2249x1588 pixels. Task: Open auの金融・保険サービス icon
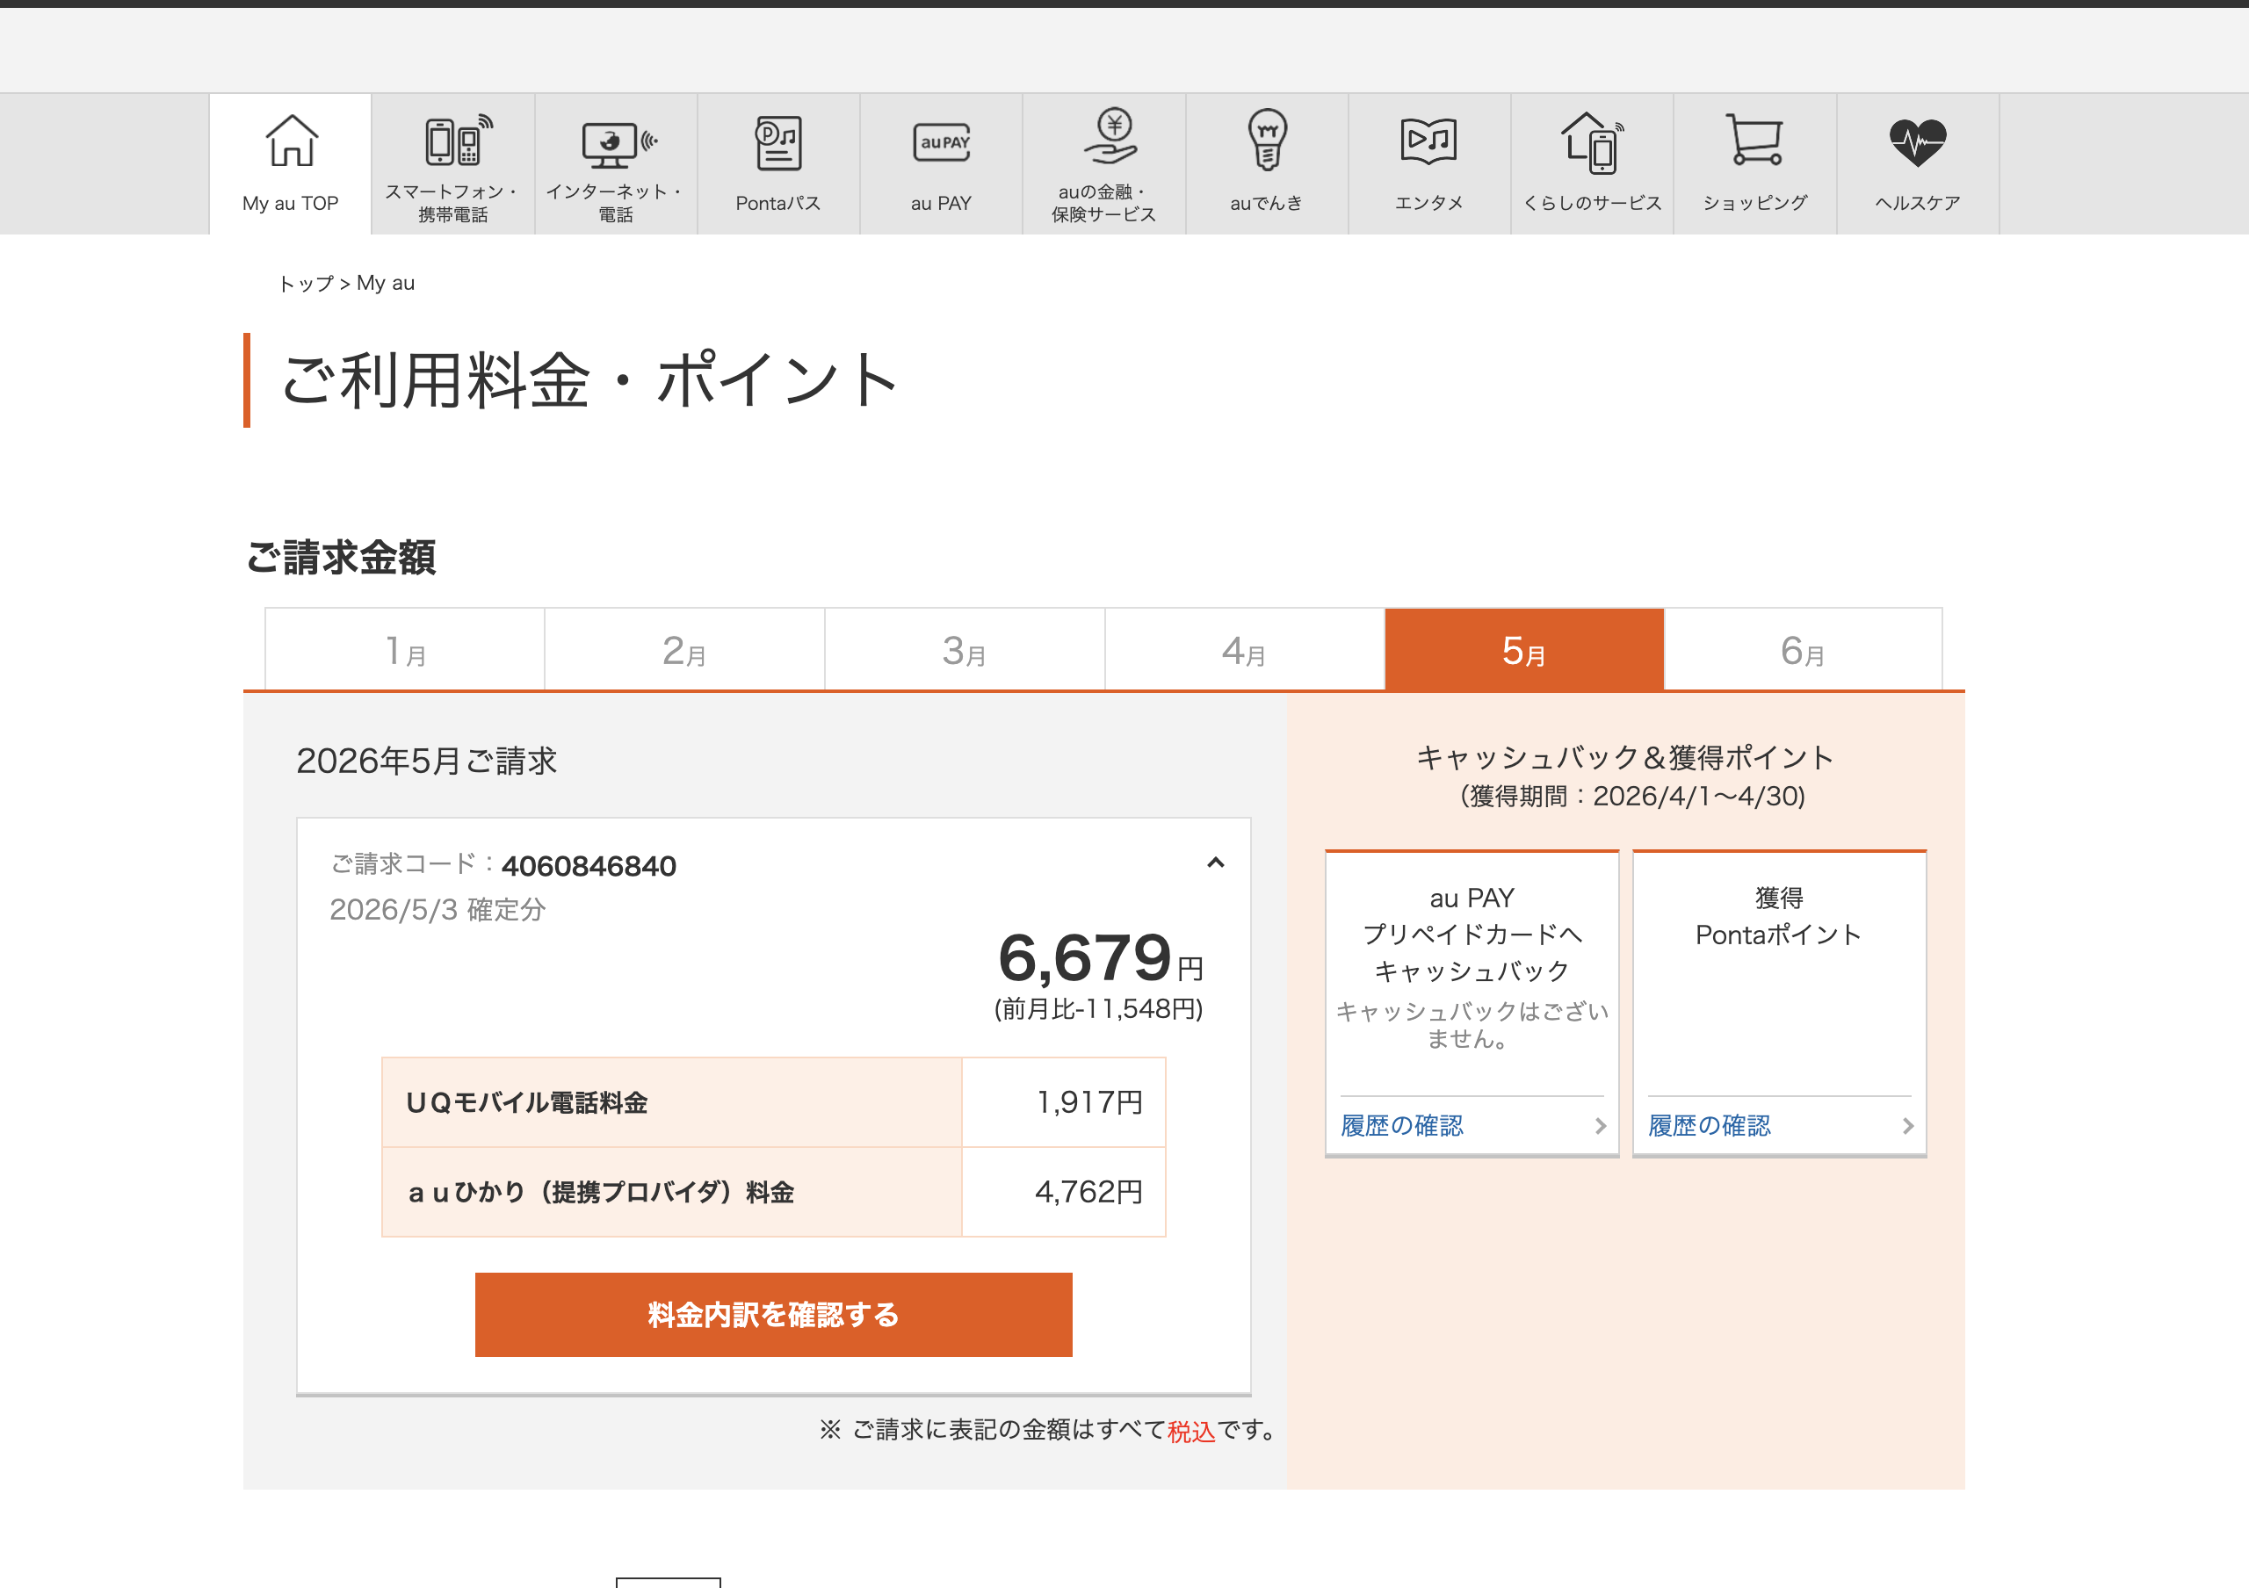(1110, 136)
